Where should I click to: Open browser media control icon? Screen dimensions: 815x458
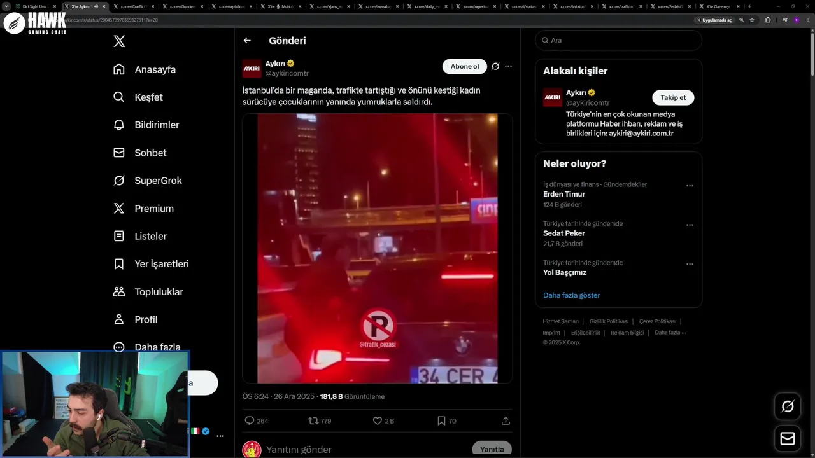pos(785,20)
